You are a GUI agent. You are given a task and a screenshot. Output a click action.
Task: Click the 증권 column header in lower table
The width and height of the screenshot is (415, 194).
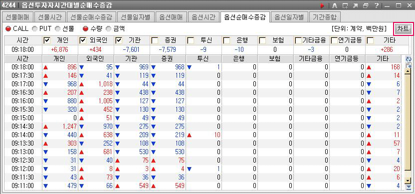tap(168, 59)
